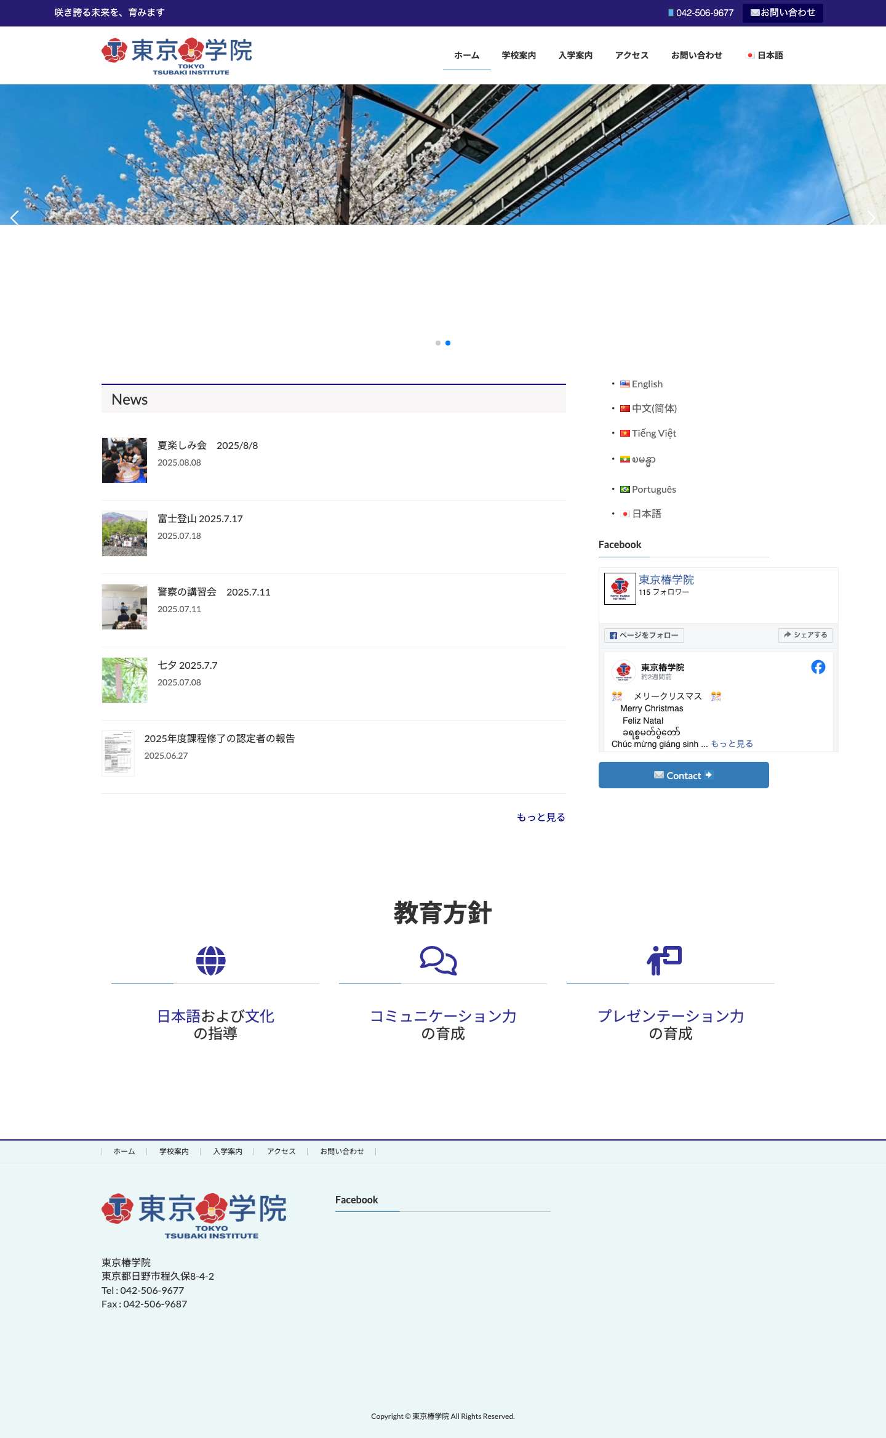Switch language to Tiếng Việt
Image resolution: width=886 pixels, height=1438 pixels.
click(x=654, y=434)
